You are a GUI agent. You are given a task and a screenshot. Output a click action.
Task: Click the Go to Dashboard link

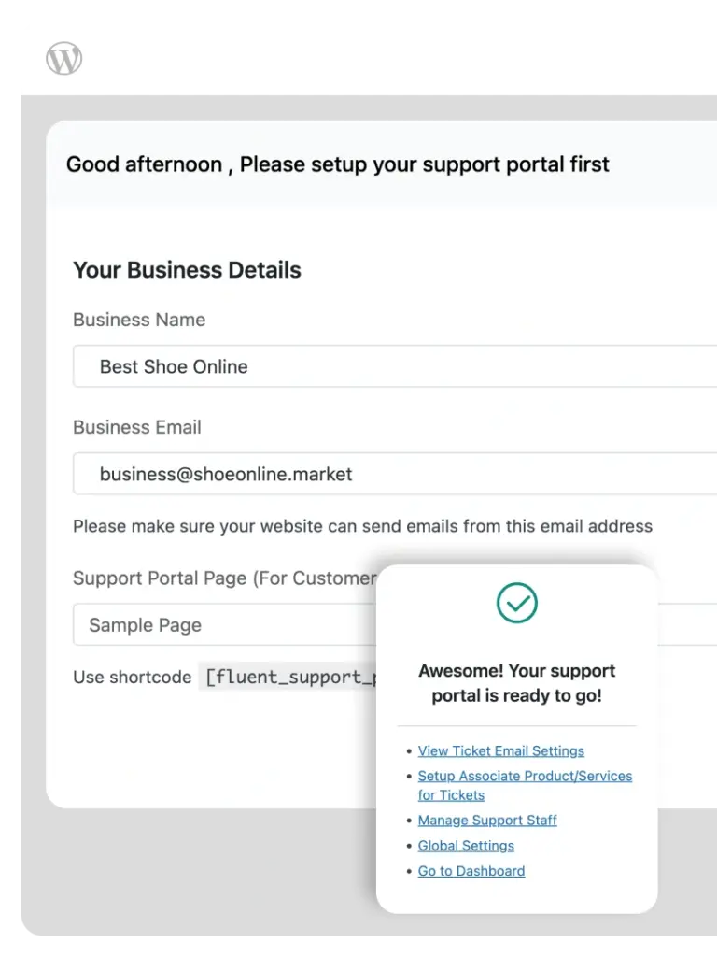471,871
